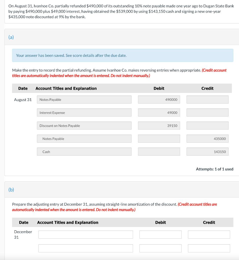Click the saved answer notification banner
The height and width of the screenshot is (260, 239).
pos(123,55)
